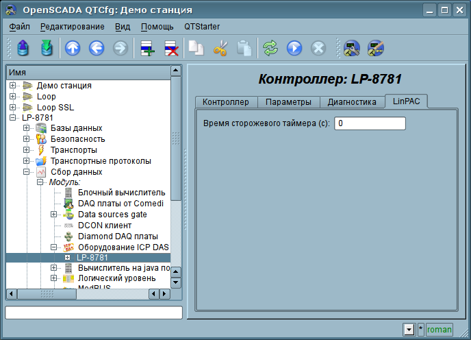Click the Delete item toolbar icon
The height and width of the screenshot is (340, 471).
coord(171,48)
